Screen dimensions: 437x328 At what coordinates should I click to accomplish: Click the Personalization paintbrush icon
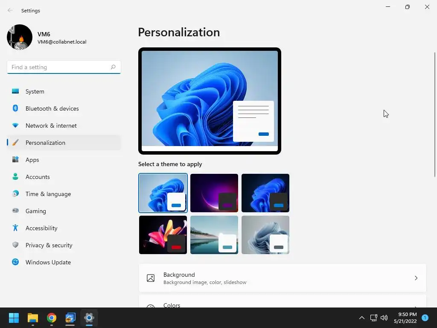click(15, 143)
